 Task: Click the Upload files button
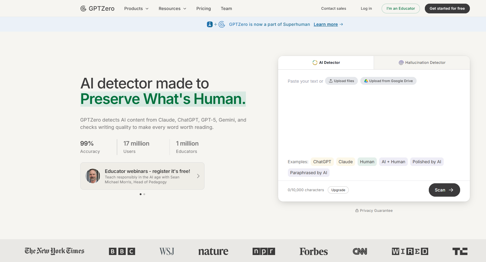[x=341, y=81]
